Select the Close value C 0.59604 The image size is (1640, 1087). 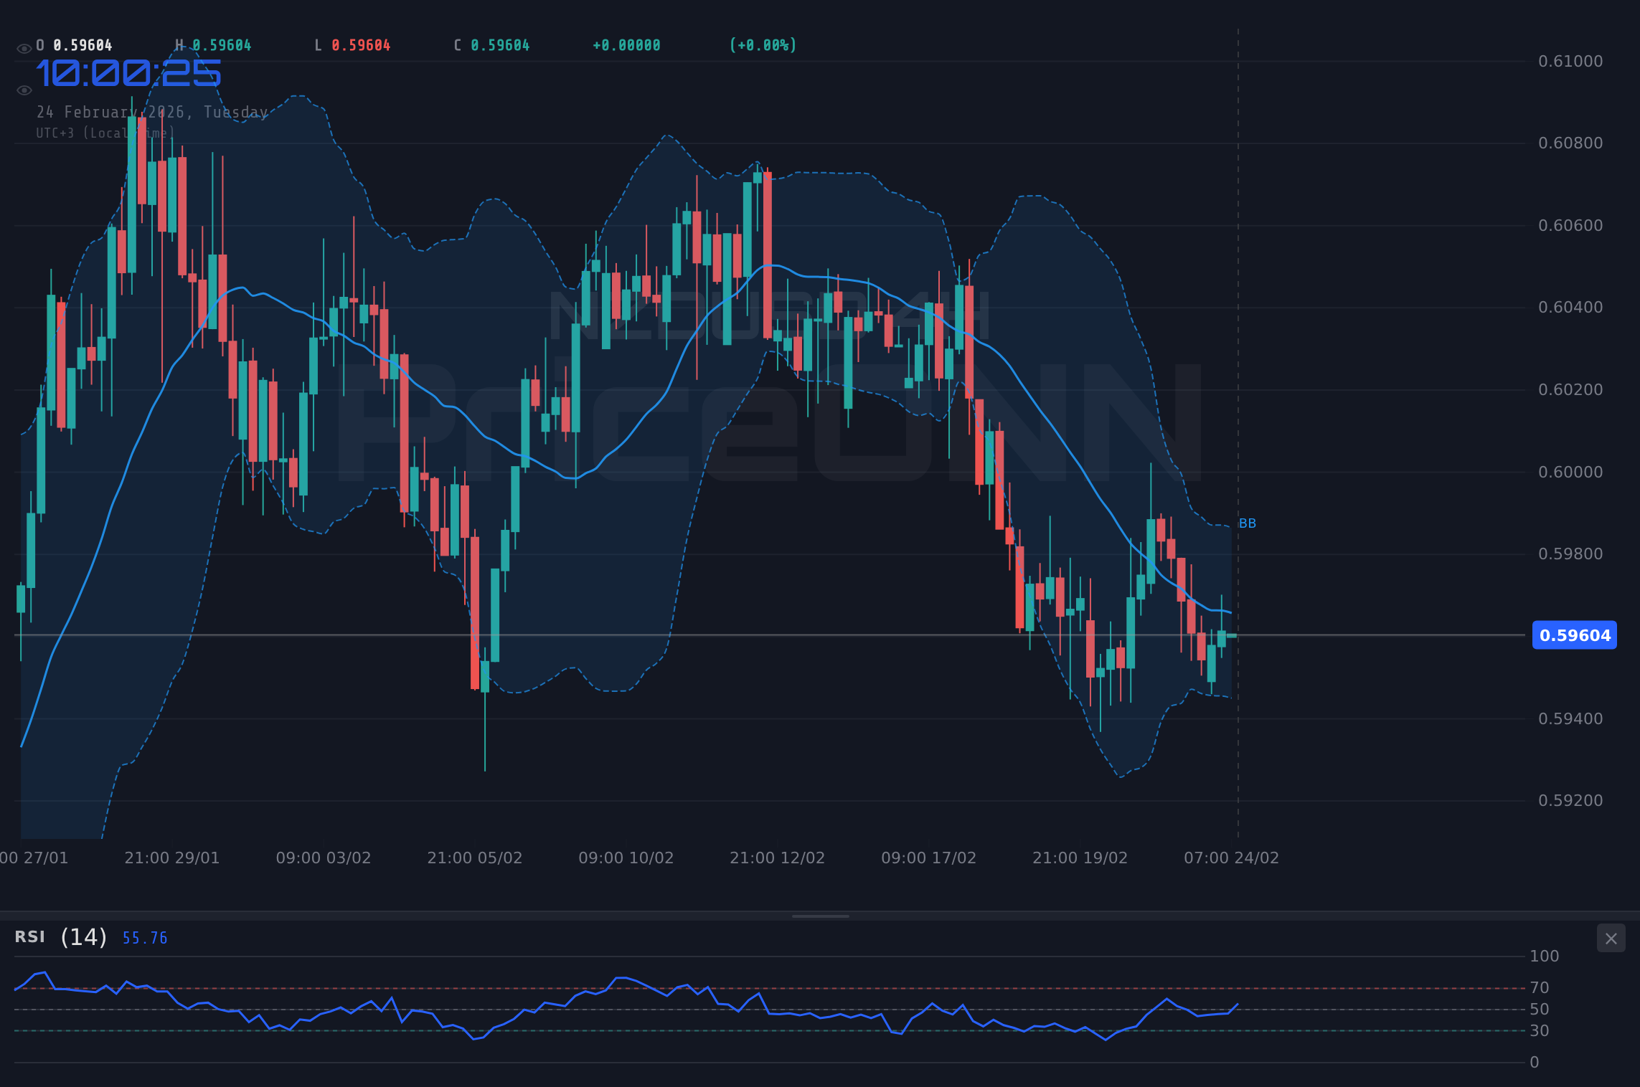491,45
